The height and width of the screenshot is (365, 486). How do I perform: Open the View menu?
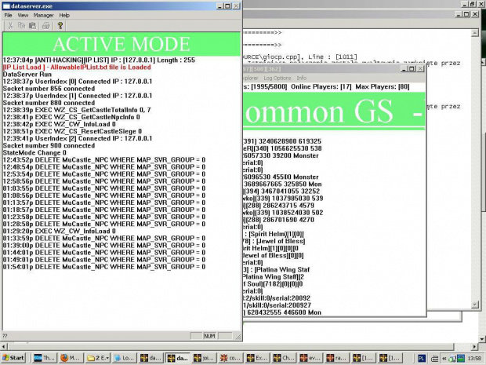coord(23,15)
